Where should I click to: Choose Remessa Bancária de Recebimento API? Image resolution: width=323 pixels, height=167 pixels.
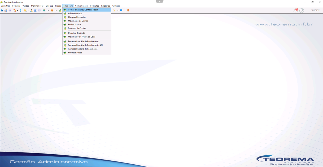tap(87, 45)
